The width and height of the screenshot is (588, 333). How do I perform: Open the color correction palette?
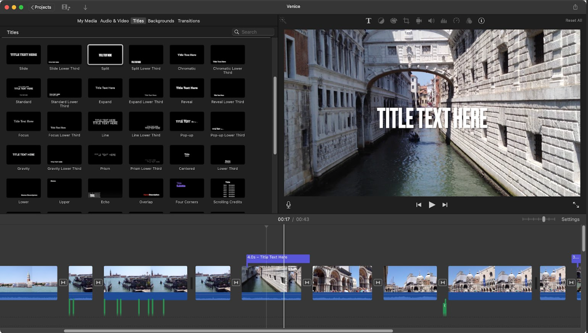393,21
